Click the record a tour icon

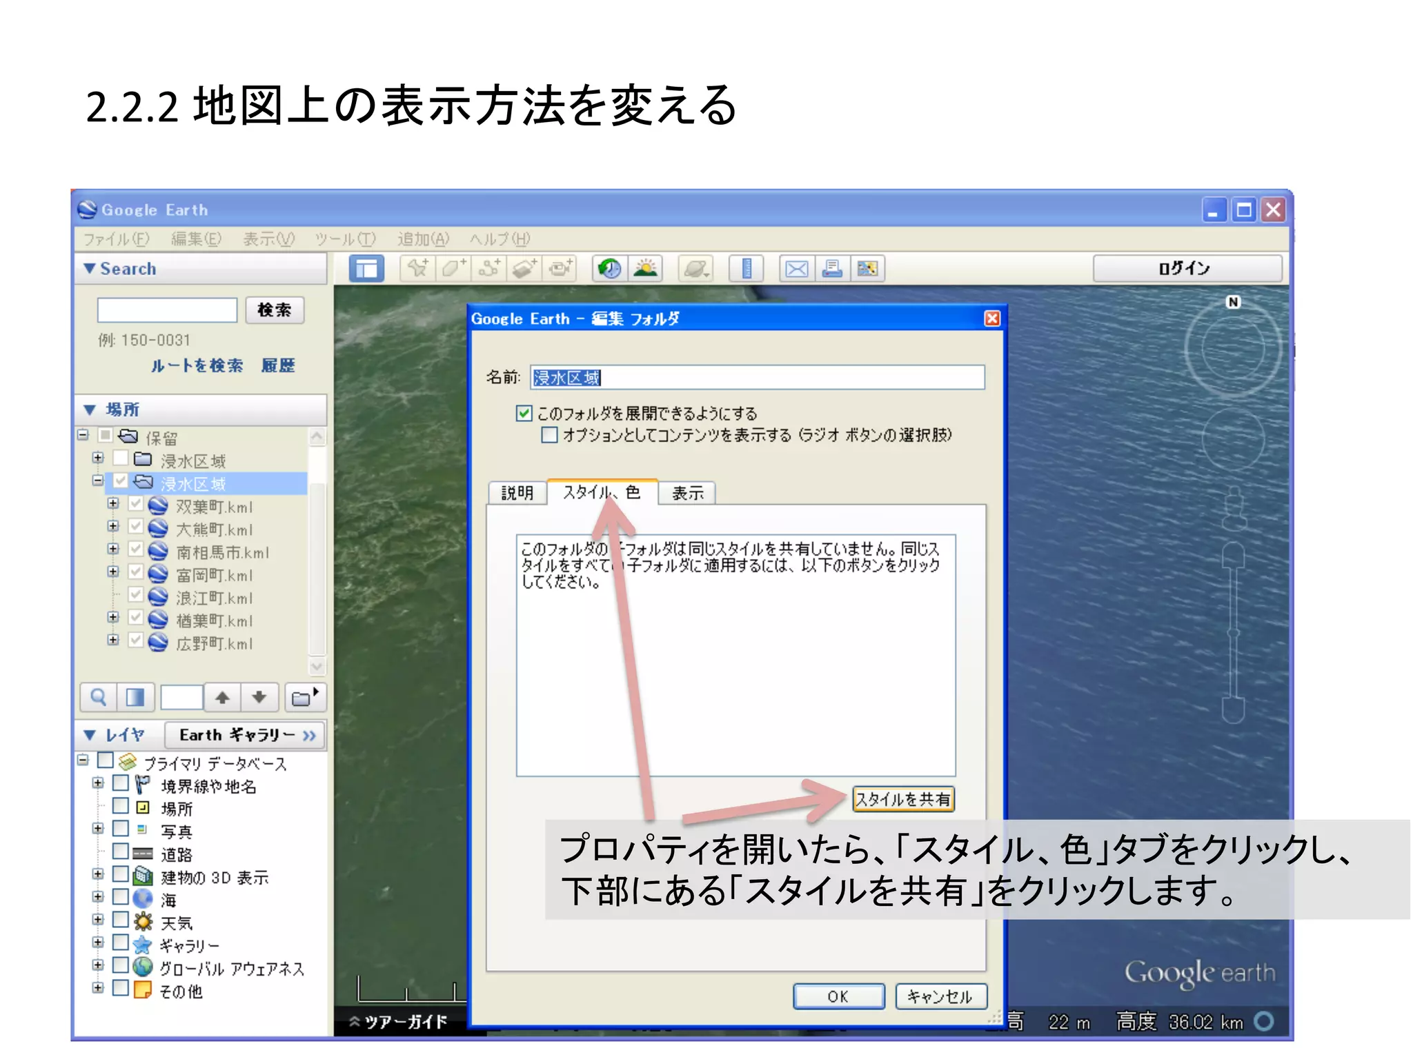click(560, 268)
